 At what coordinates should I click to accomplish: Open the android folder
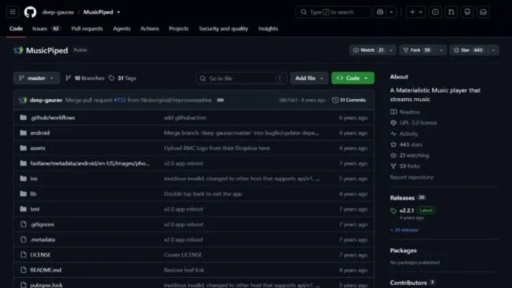coord(40,133)
